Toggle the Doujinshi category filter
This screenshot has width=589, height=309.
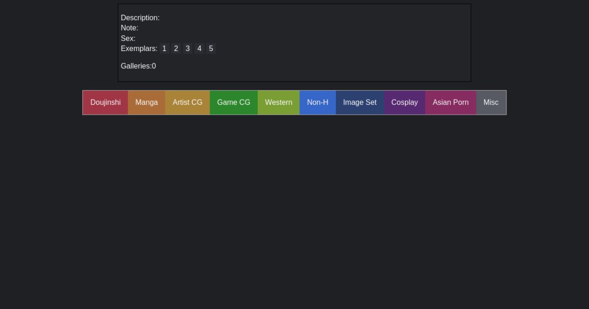(x=106, y=103)
